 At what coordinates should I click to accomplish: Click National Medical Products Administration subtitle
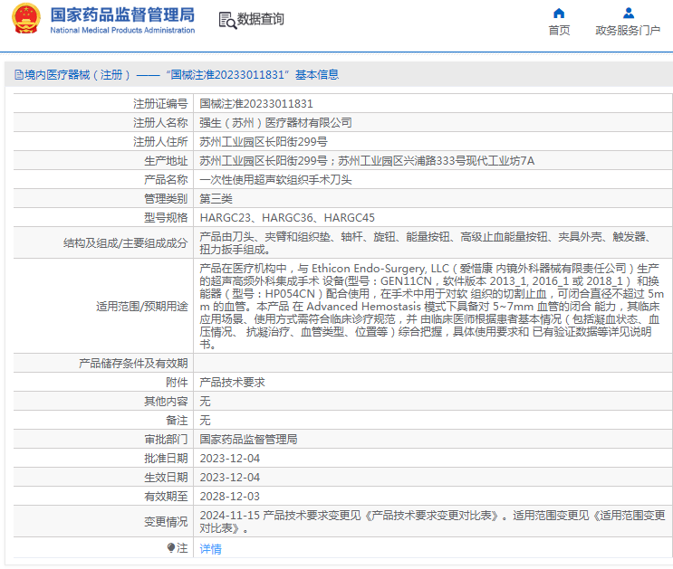pos(122,30)
